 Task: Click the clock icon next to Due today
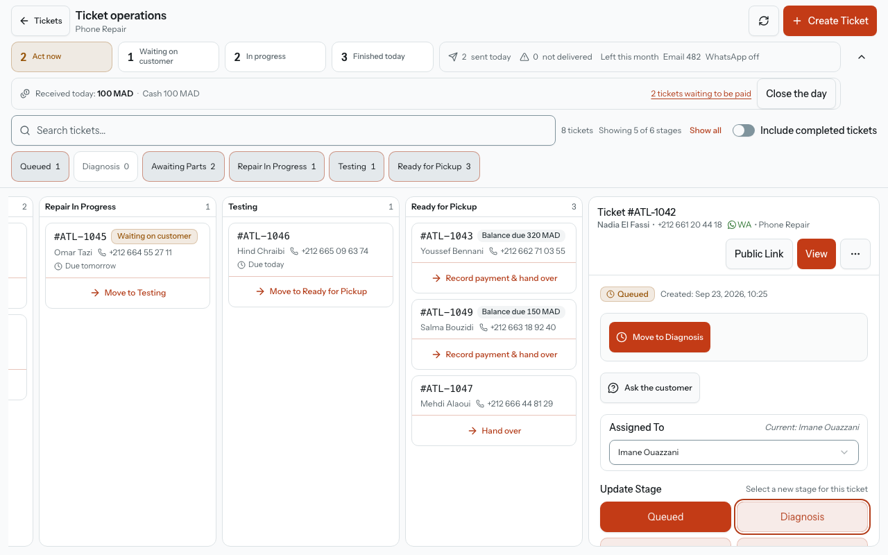241,265
